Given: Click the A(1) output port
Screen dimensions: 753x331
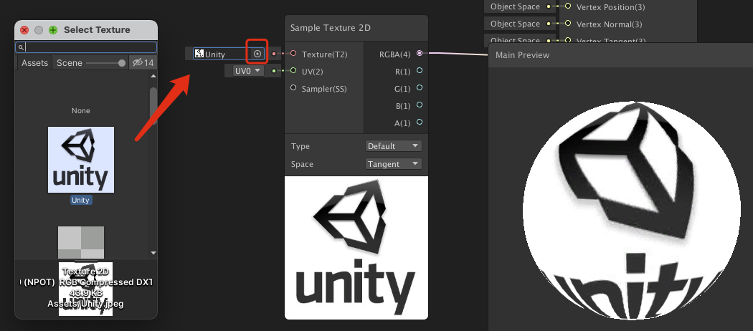Looking at the screenshot, I should click(x=420, y=123).
